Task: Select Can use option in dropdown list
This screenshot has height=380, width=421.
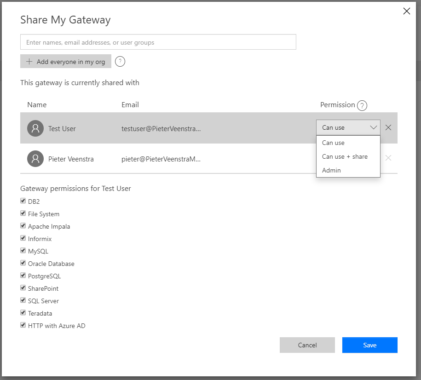Action: [348, 143]
